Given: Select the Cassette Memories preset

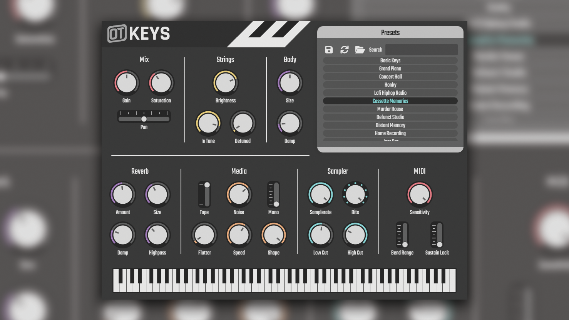Looking at the screenshot, I should [x=390, y=101].
